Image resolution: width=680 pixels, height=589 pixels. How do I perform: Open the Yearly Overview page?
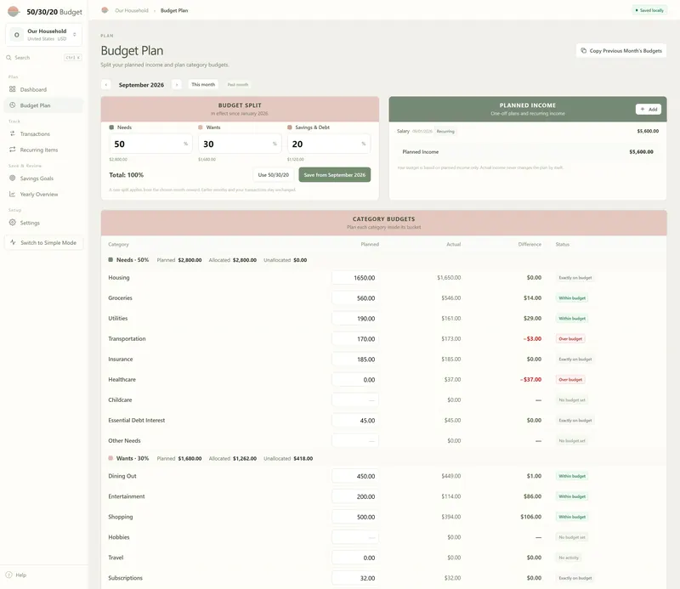pos(43,195)
